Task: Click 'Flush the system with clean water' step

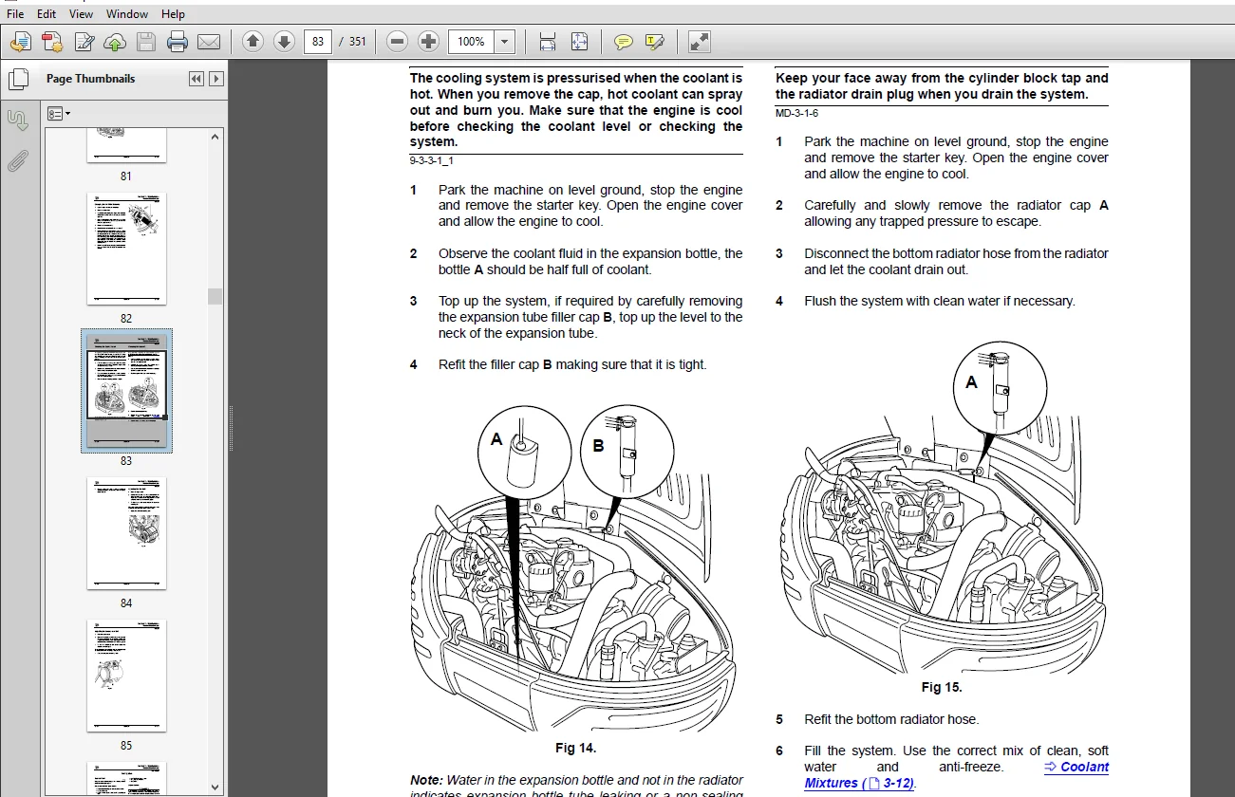Action: click(940, 301)
